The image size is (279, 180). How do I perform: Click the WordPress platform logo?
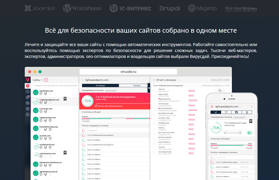click(x=82, y=8)
